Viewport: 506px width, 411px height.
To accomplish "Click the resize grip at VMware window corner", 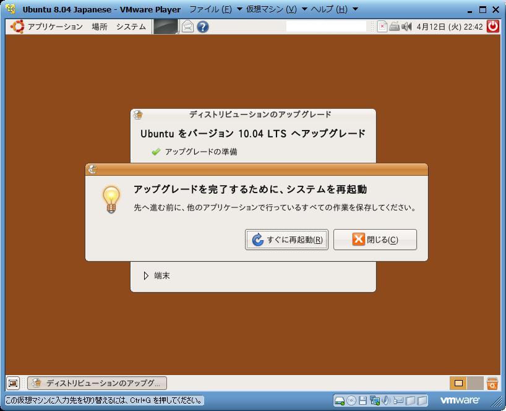I will tap(496, 402).
